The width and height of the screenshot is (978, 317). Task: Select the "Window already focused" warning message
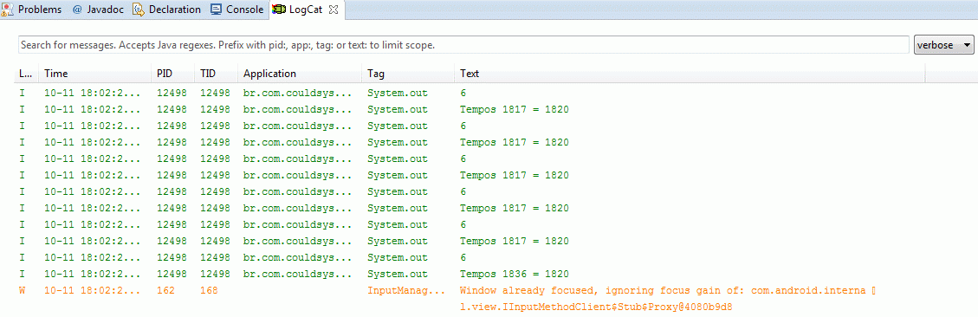click(669, 290)
